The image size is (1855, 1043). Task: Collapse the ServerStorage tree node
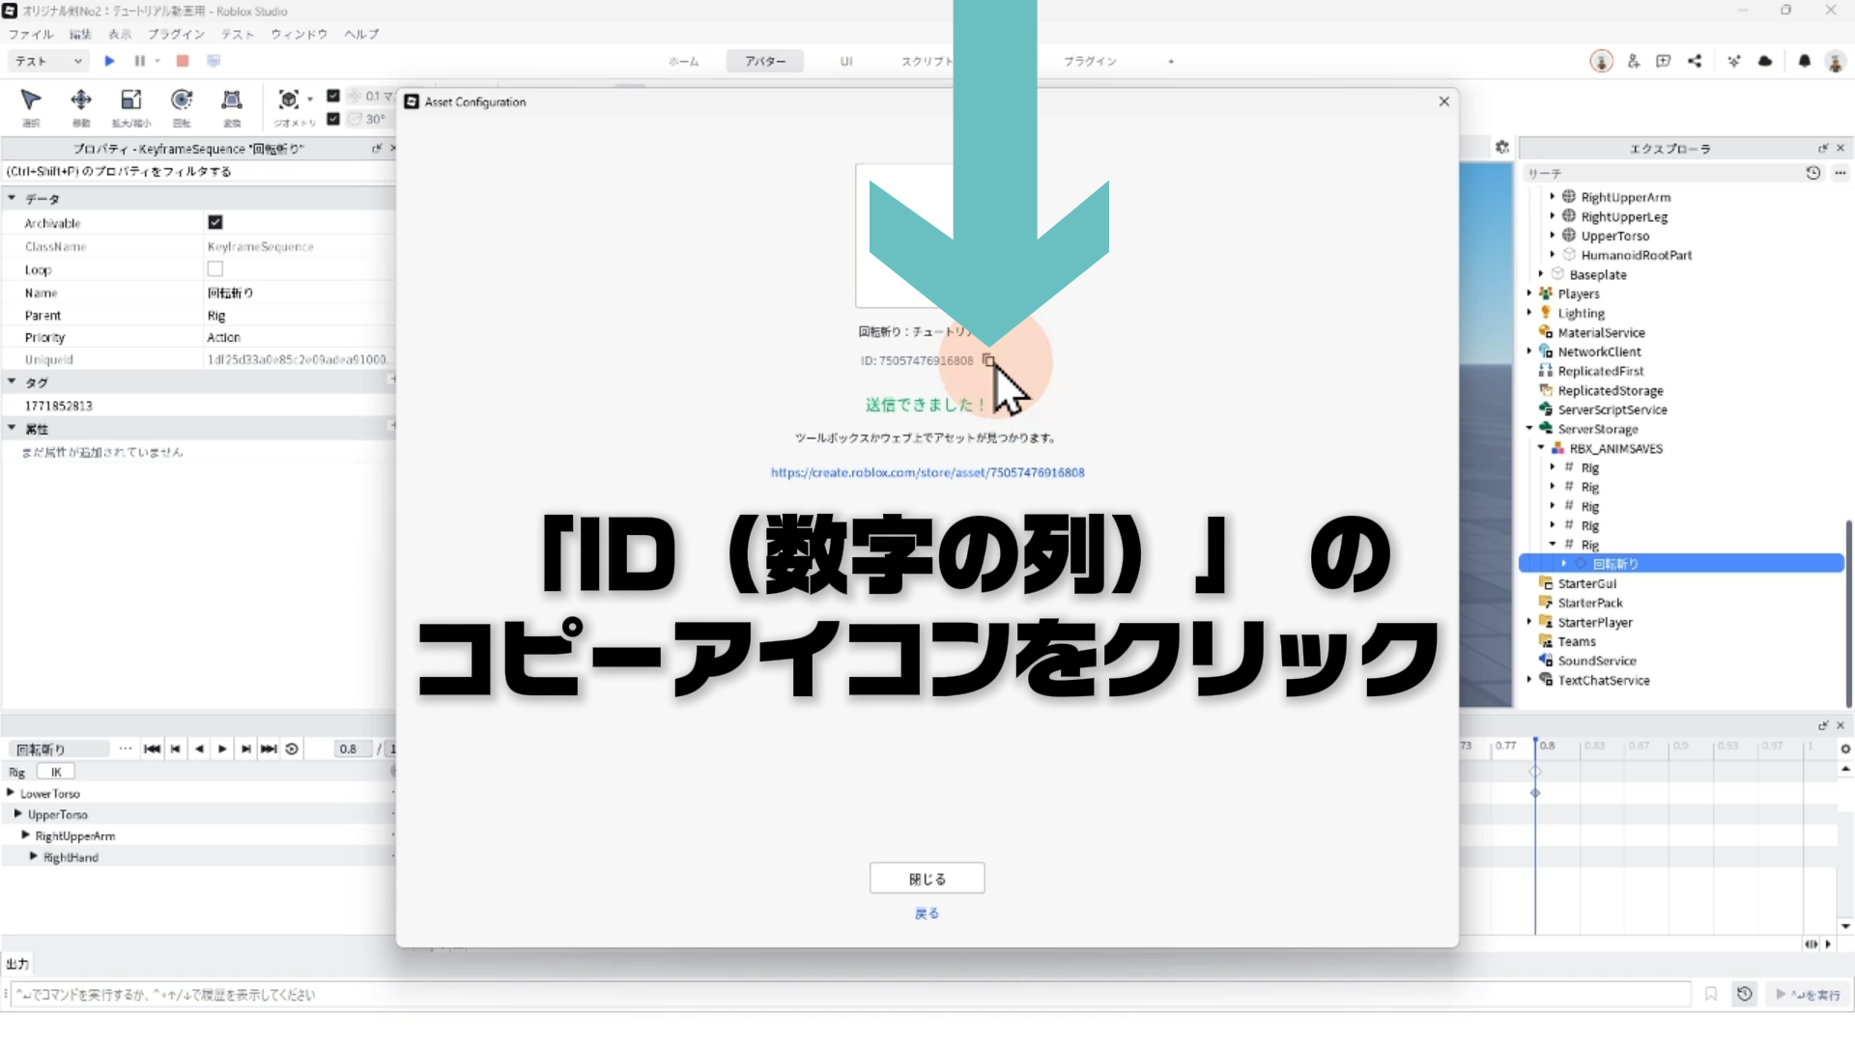coord(1529,429)
